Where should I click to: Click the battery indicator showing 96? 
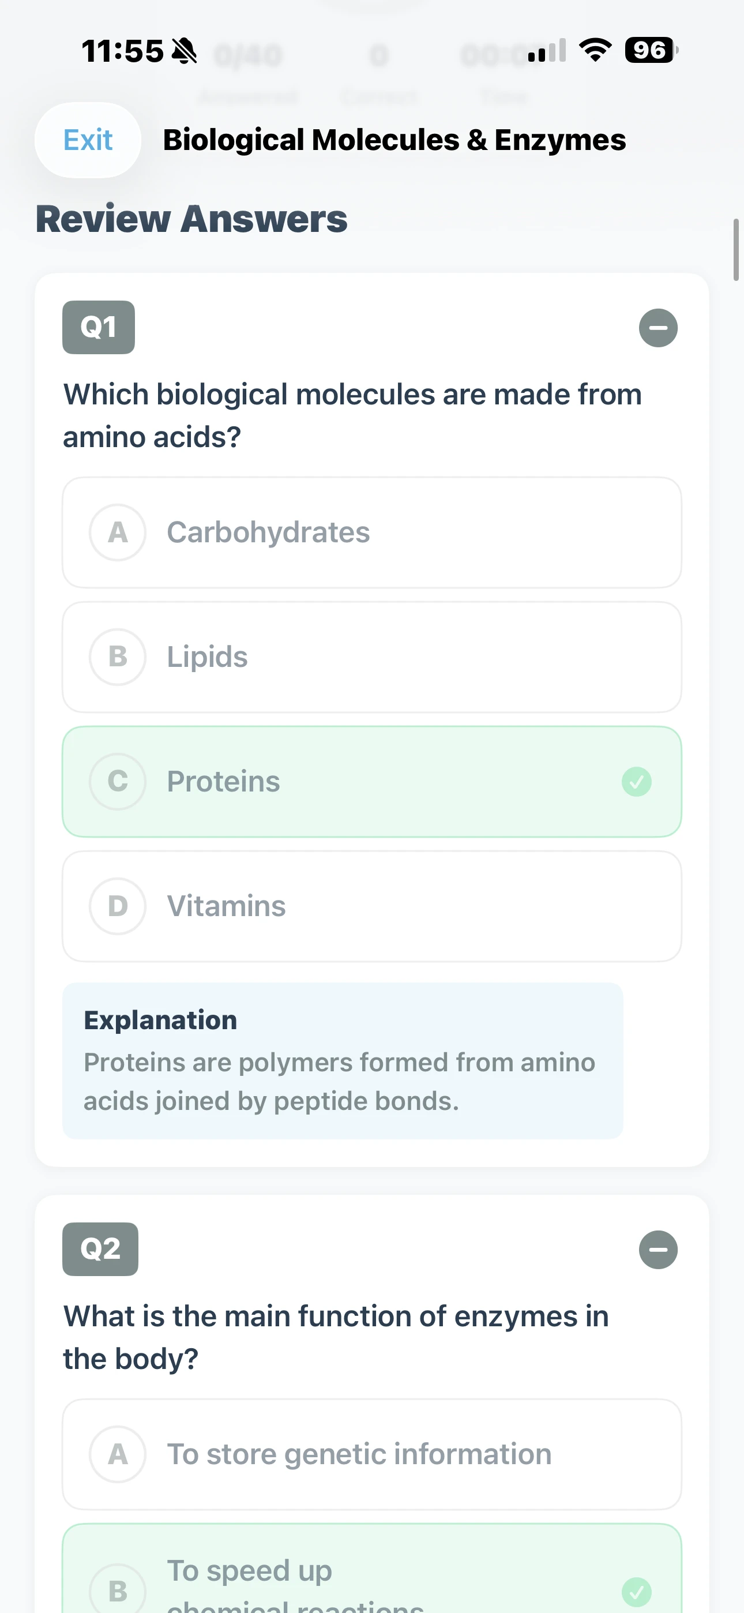[649, 50]
